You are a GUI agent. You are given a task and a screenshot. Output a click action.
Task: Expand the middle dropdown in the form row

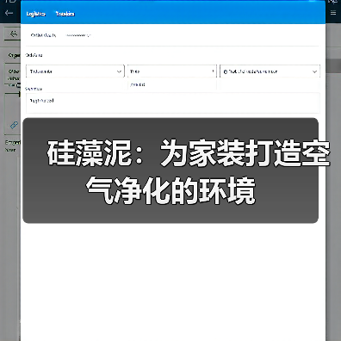click(x=171, y=71)
